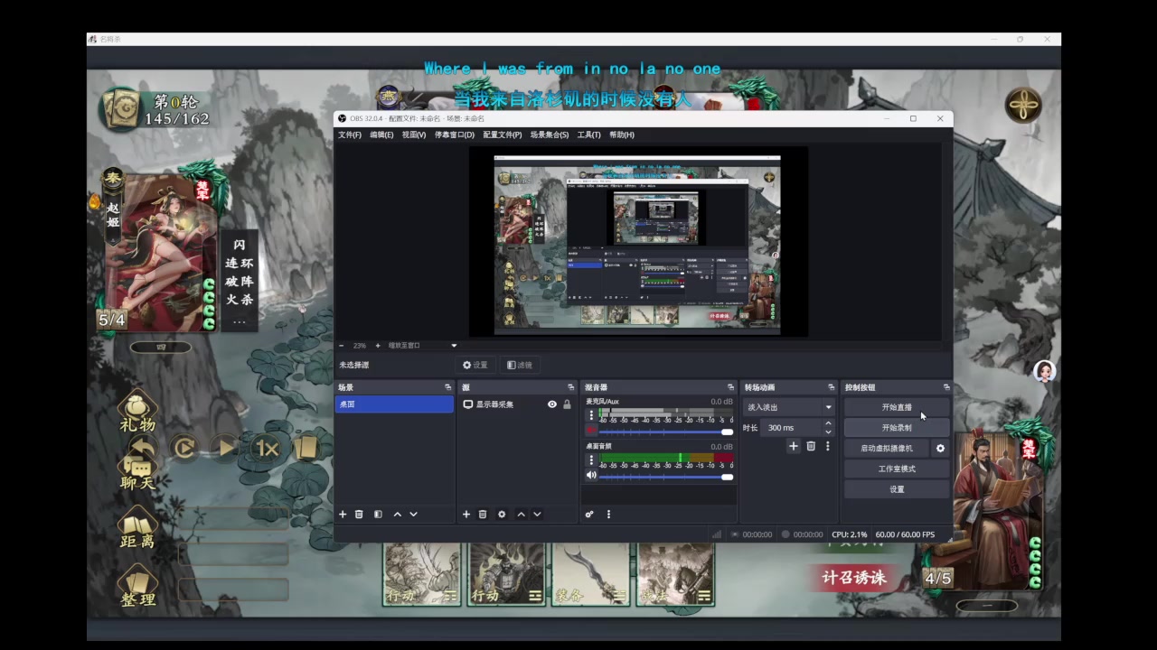The height and width of the screenshot is (650, 1157).
Task: Click the 开始录制 button
Action: point(897,428)
